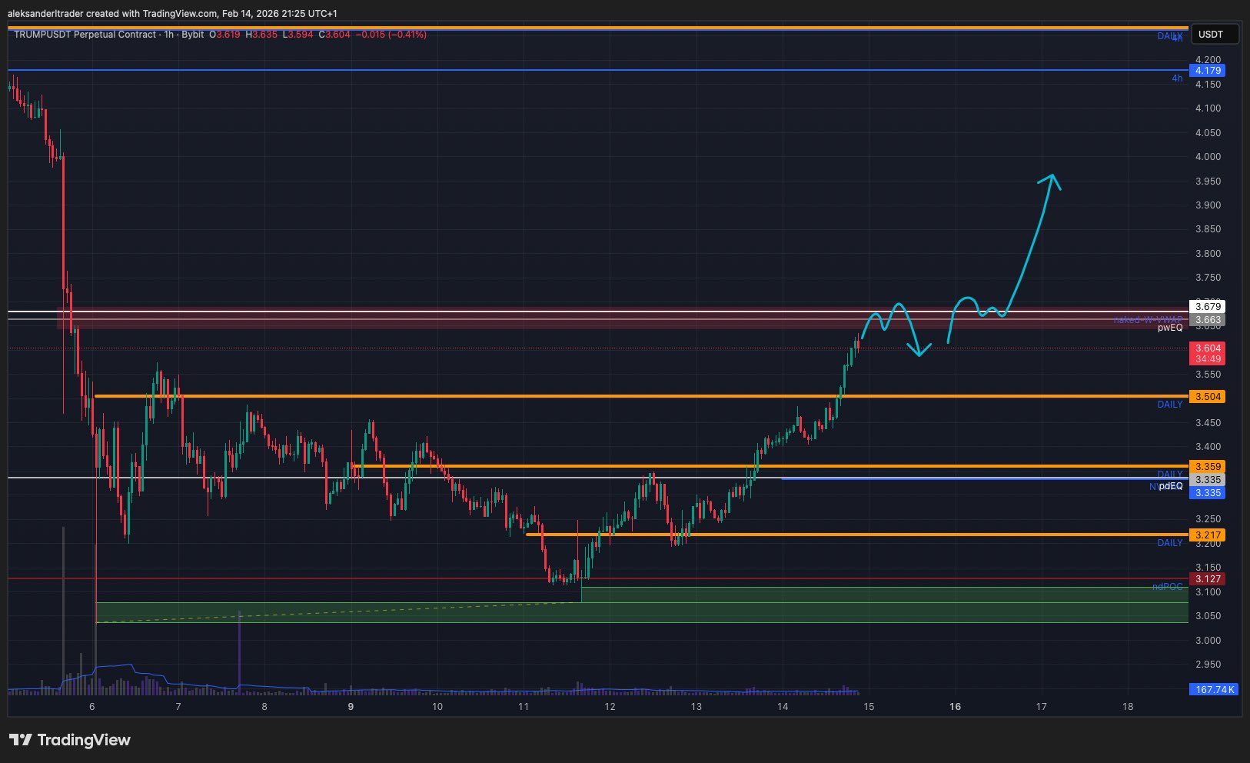Click the blue 4.179 price label
This screenshot has height=763, width=1250.
[1207, 71]
